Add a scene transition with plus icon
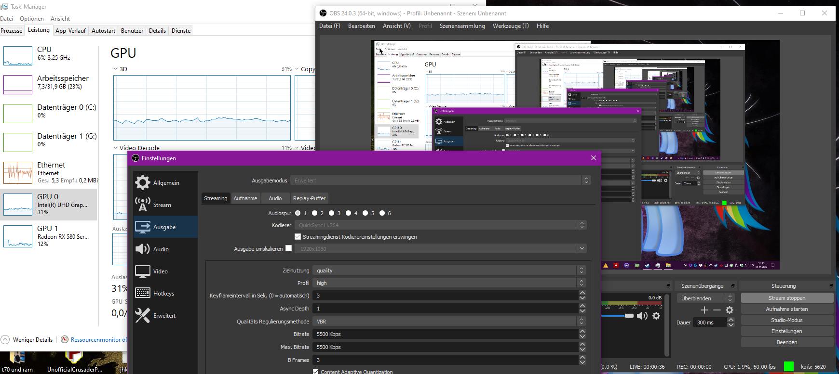 point(704,310)
